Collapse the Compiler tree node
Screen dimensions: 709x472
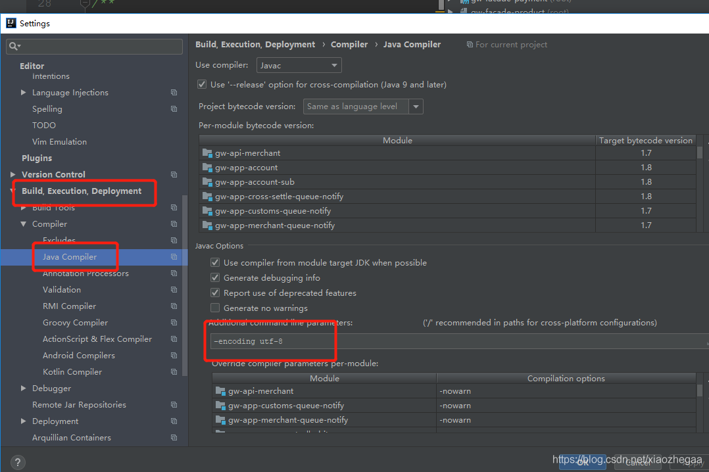tap(24, 224)
